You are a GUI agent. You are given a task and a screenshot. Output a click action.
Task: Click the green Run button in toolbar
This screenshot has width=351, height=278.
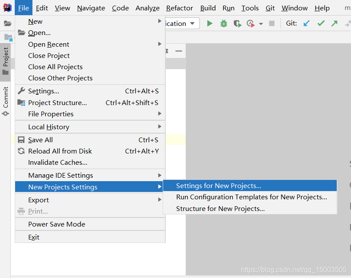click(209, 23)
